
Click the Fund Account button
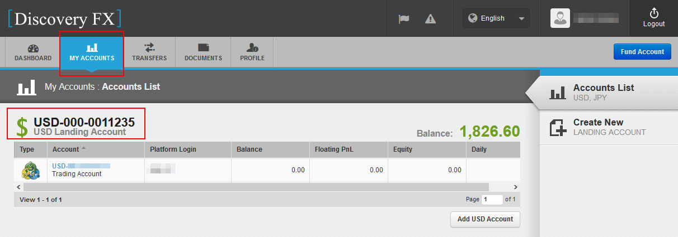point(642,51)
